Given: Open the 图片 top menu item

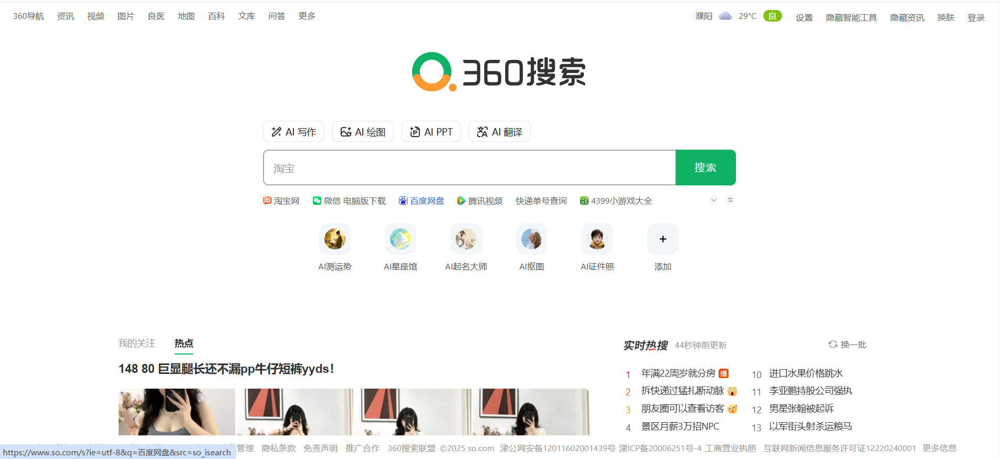Looking at the screenshot, I should (126, 16).
